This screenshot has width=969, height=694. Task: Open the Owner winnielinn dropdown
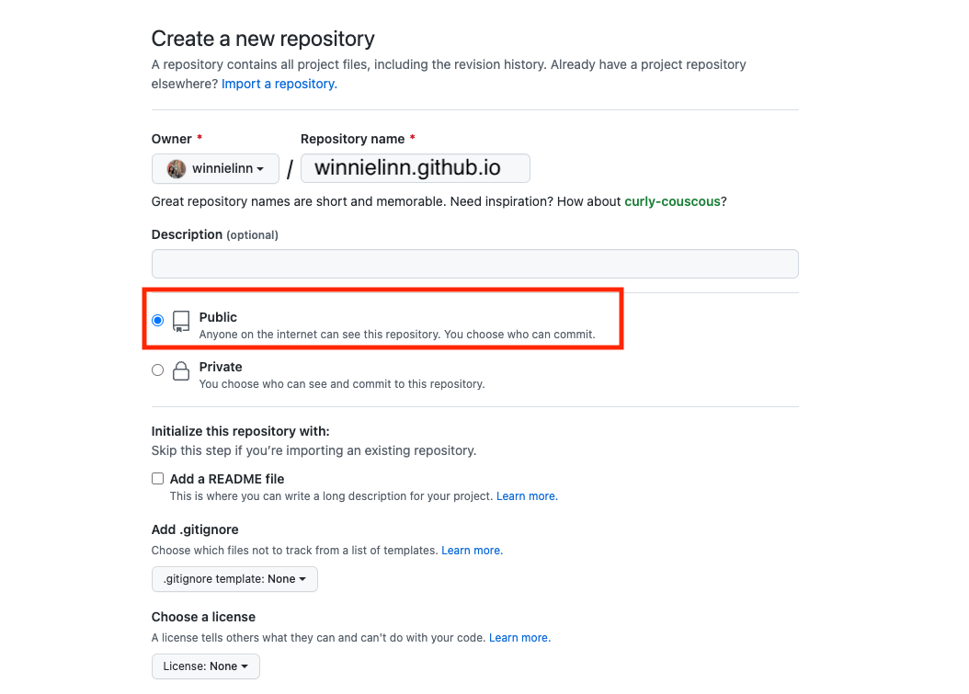215,169
